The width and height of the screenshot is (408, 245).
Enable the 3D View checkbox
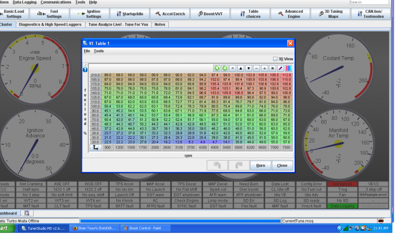pos(275,59)
